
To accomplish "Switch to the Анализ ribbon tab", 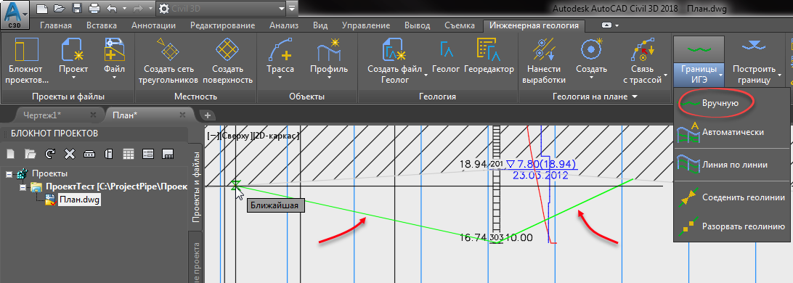I will pos(284,26).
